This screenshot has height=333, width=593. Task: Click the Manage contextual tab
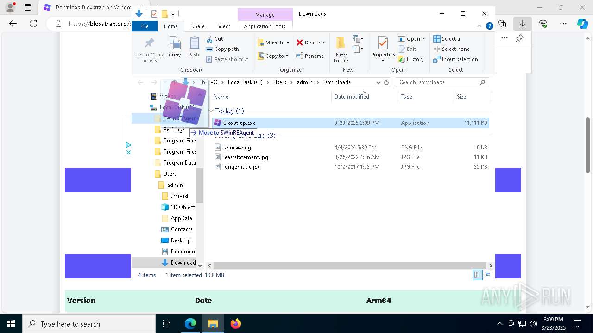(265, 15)
